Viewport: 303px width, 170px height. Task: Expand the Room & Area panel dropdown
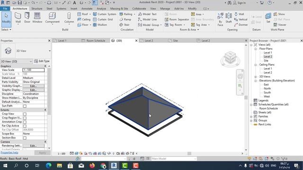click(189, 30)
